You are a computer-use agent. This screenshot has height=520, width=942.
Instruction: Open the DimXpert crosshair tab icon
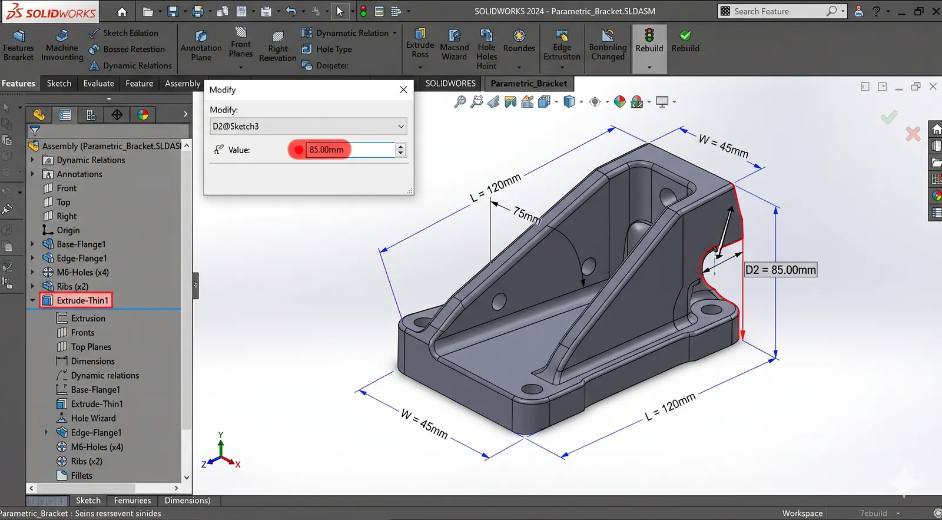pos(117,115)
